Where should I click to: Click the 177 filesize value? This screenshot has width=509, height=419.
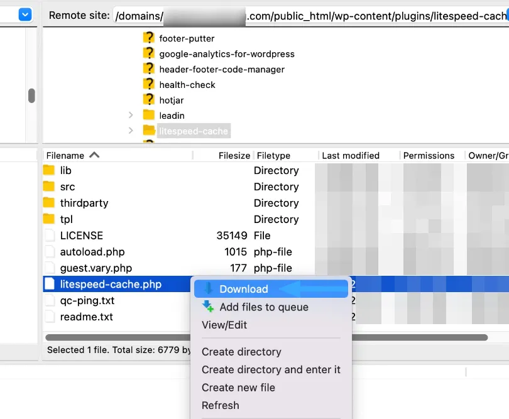point(239,268)
